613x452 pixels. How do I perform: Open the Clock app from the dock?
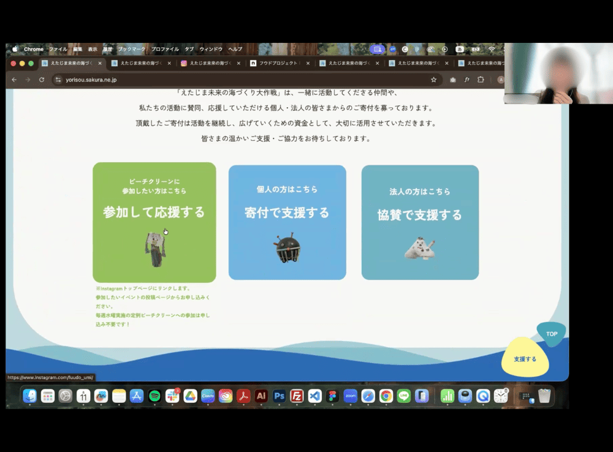click(501, 396)
